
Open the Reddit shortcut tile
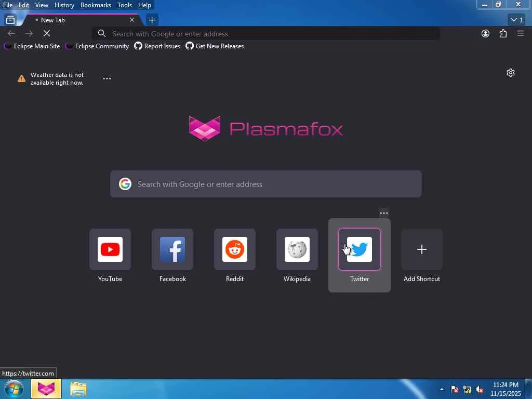coord(235,249)
